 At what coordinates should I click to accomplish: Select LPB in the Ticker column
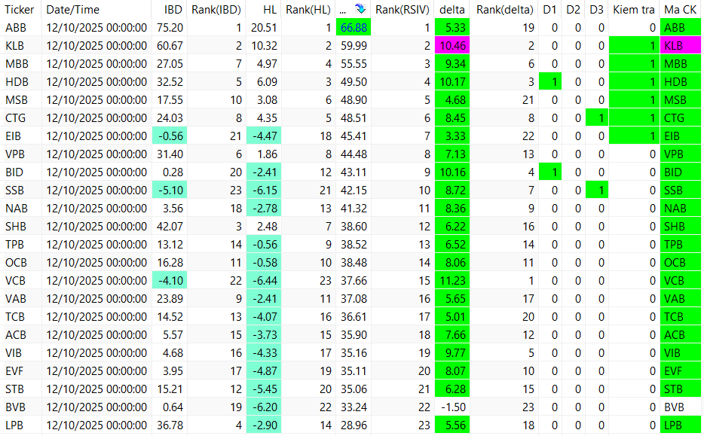[x=14, y=425]
